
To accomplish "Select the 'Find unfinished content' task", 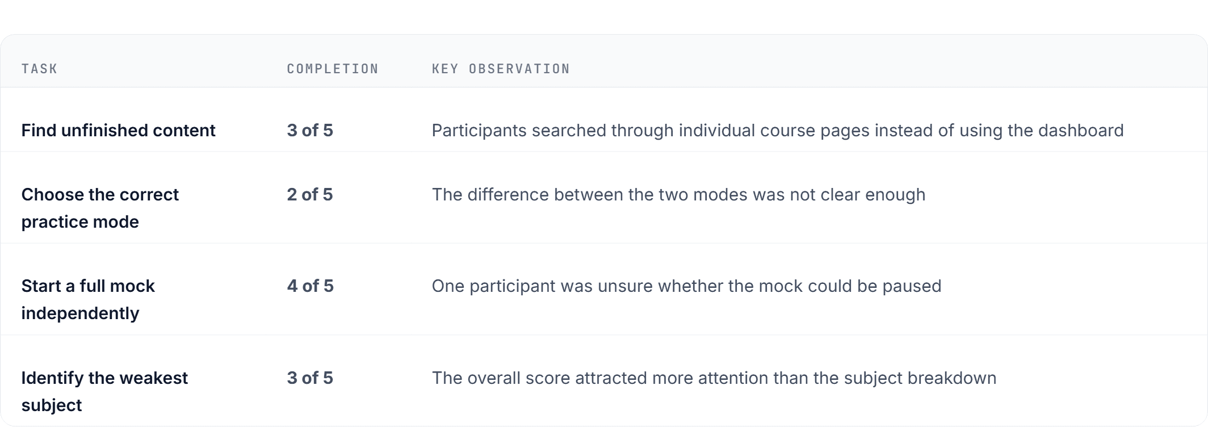I will tap(118, 130).
